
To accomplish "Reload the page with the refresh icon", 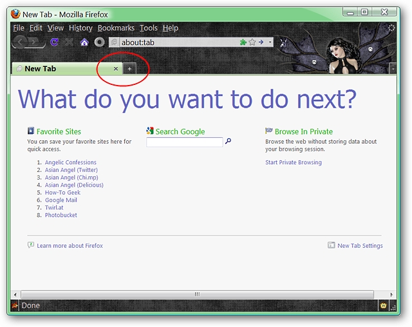I will (55, 42).
